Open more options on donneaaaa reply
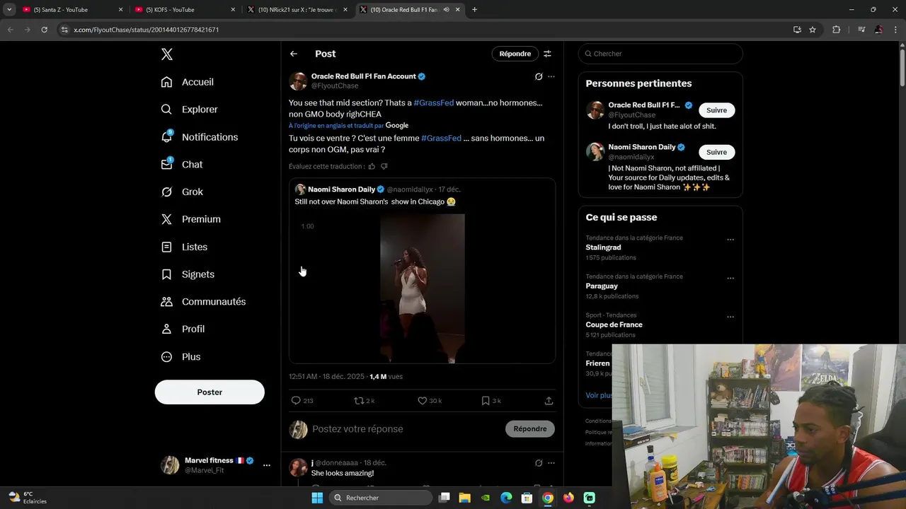 tap(551, 463)
